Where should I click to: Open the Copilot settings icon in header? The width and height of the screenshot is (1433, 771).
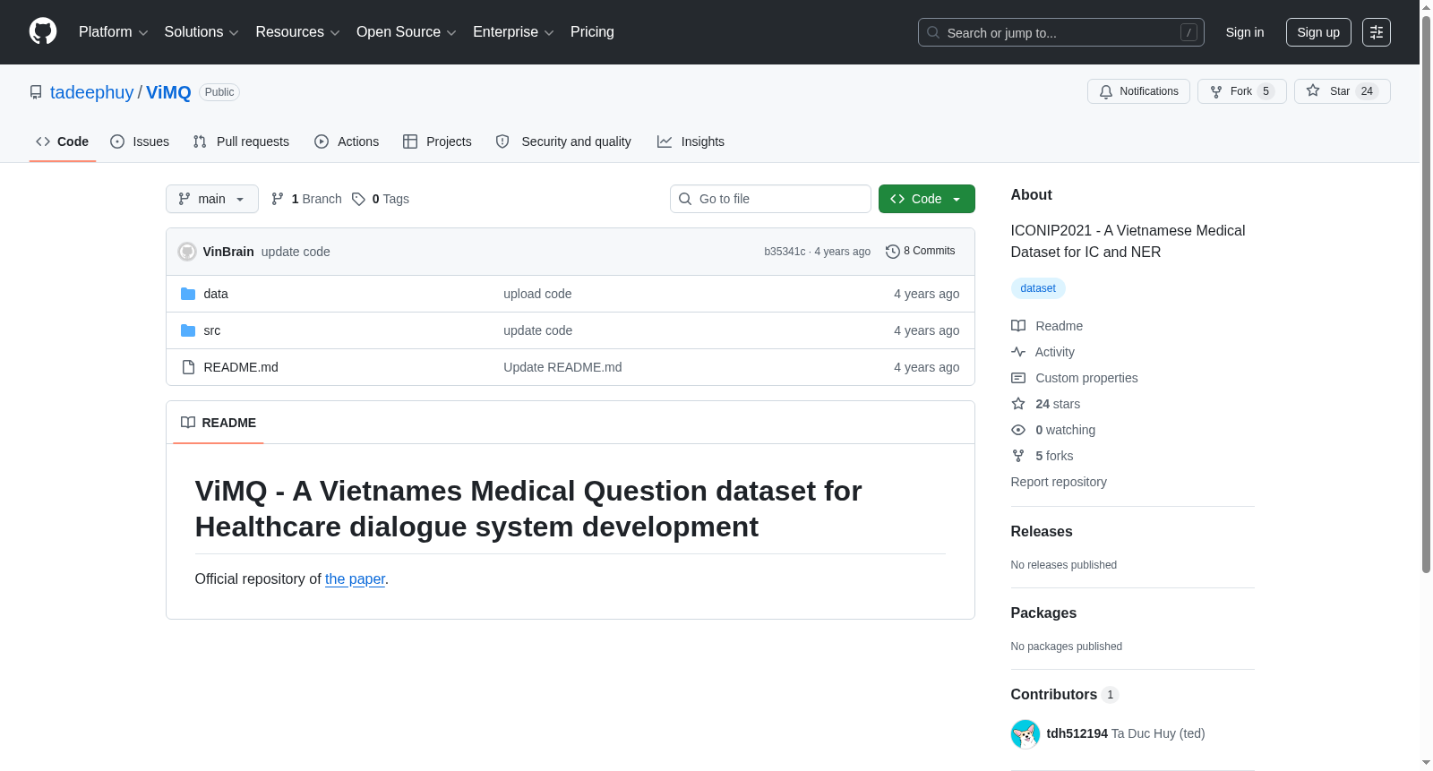1376,32
